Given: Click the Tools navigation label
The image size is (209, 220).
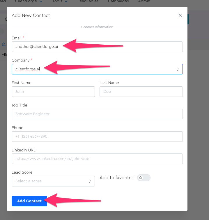Looking at the screenshot, I should pos(57,1).
